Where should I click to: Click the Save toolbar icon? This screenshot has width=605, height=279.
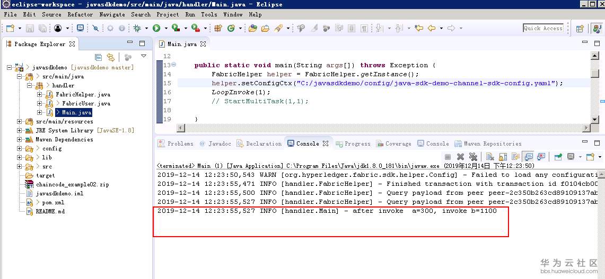click(x=30, y=28)
